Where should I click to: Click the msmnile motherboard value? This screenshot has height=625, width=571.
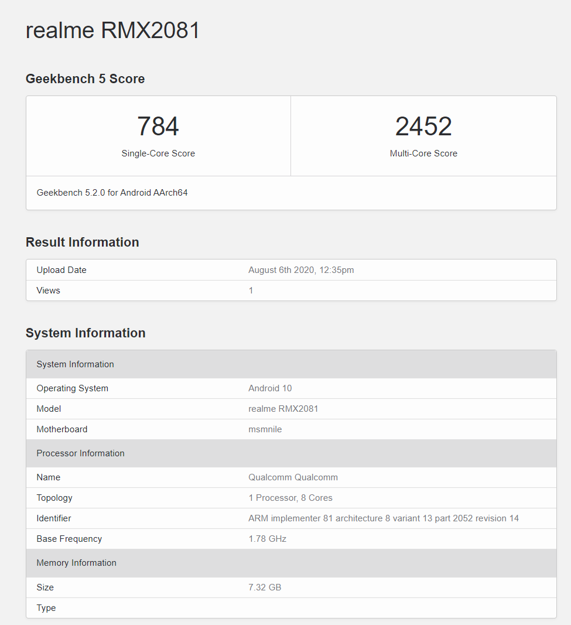coord(265,429)
